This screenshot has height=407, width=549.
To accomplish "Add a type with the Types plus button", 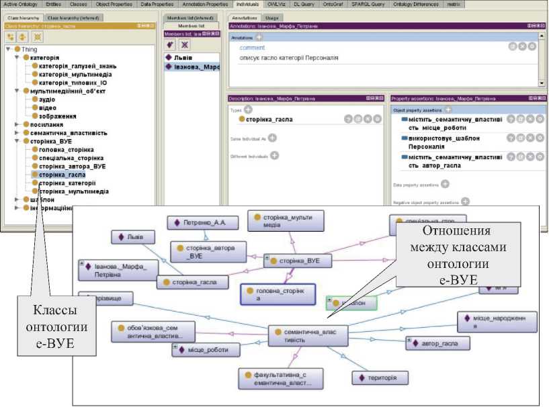I will pos(248,110).
